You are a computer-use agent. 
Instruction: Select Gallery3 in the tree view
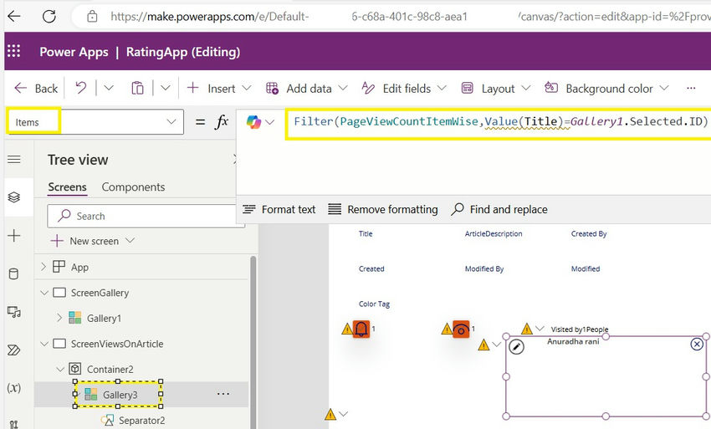click(x=120, y=395)
